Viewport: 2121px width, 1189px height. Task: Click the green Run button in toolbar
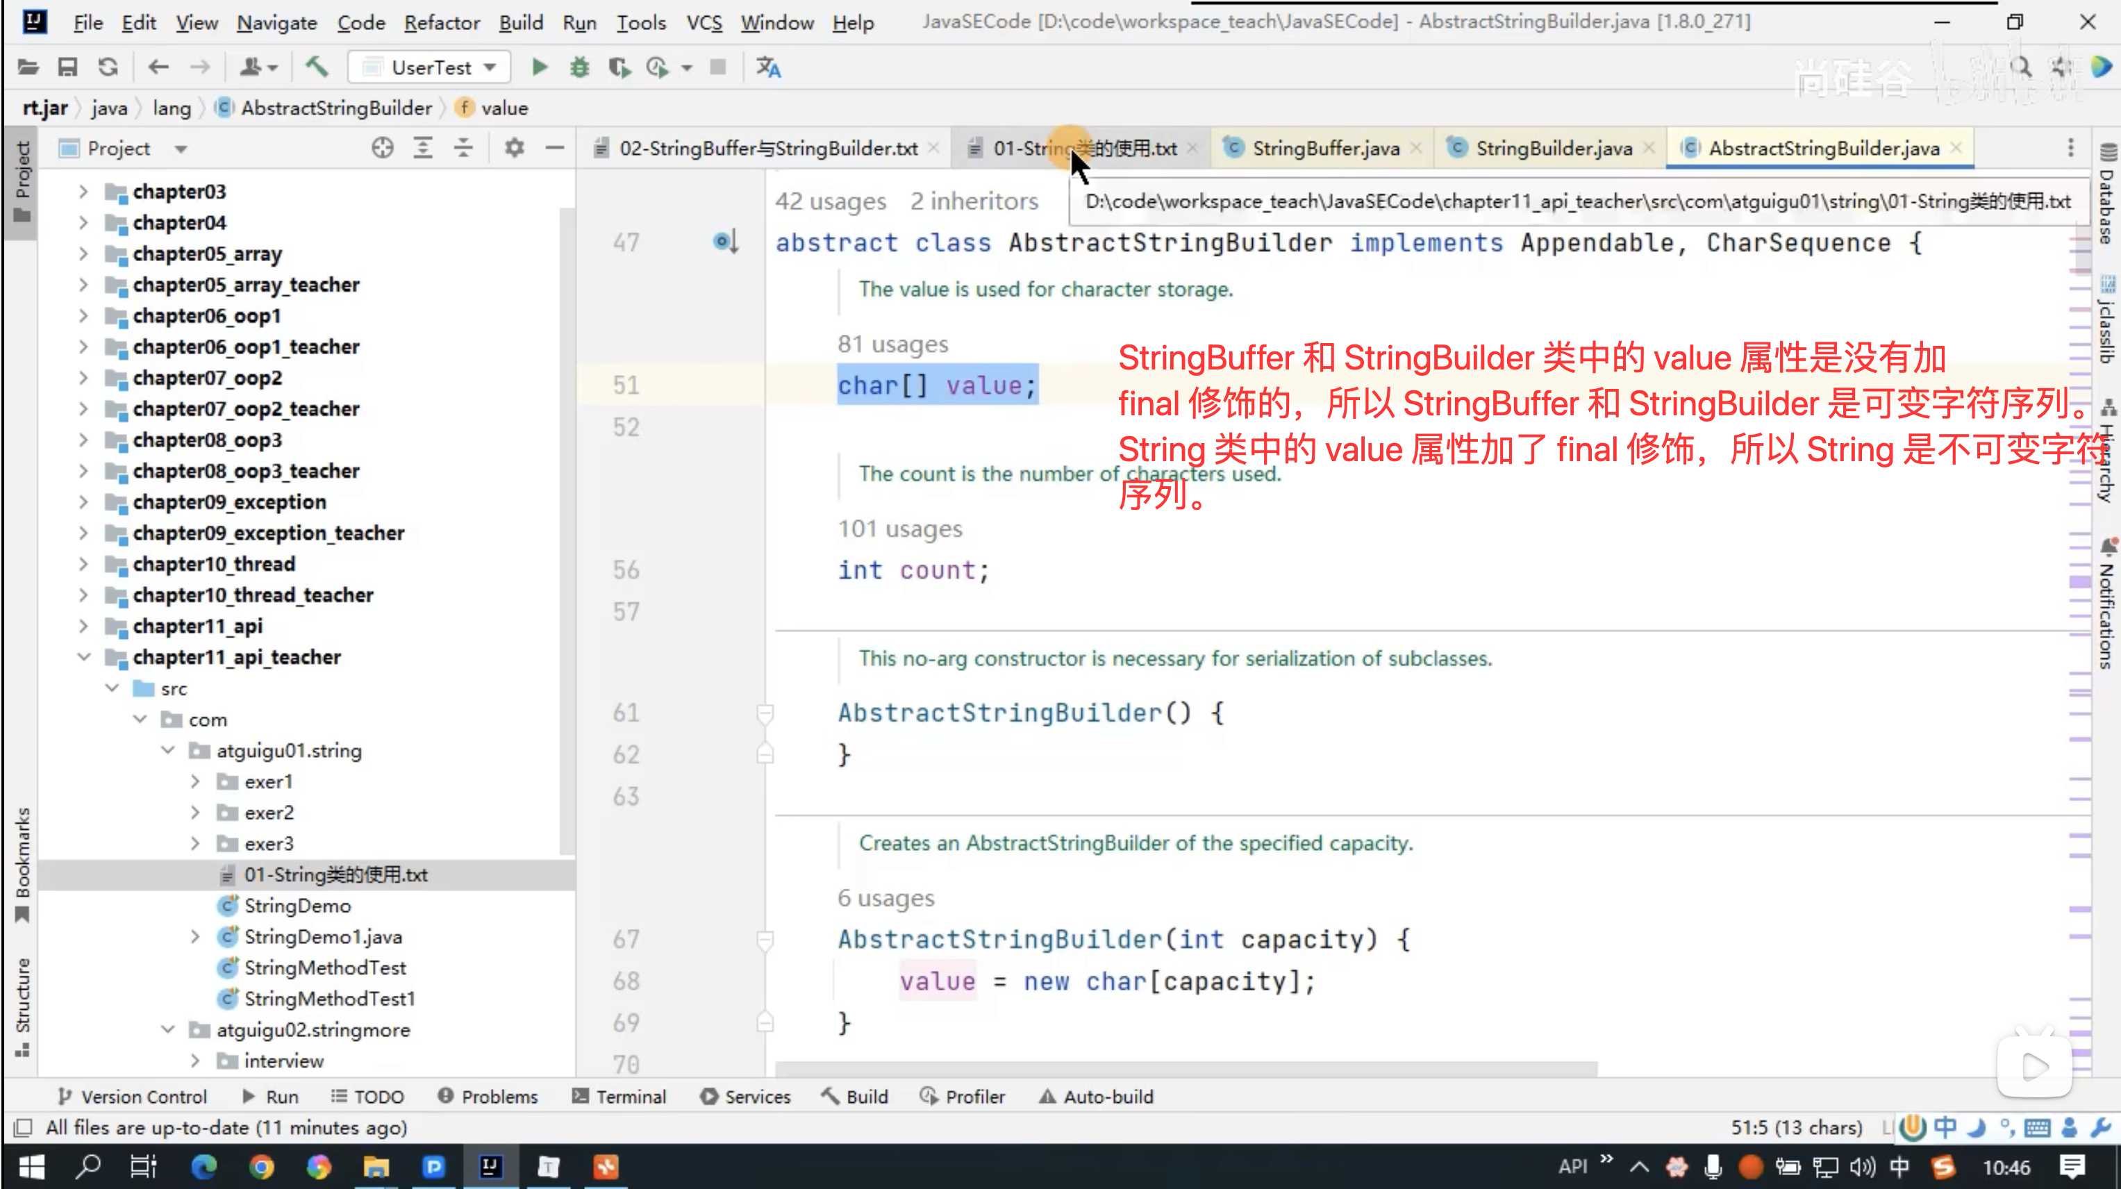pos(540,67)
